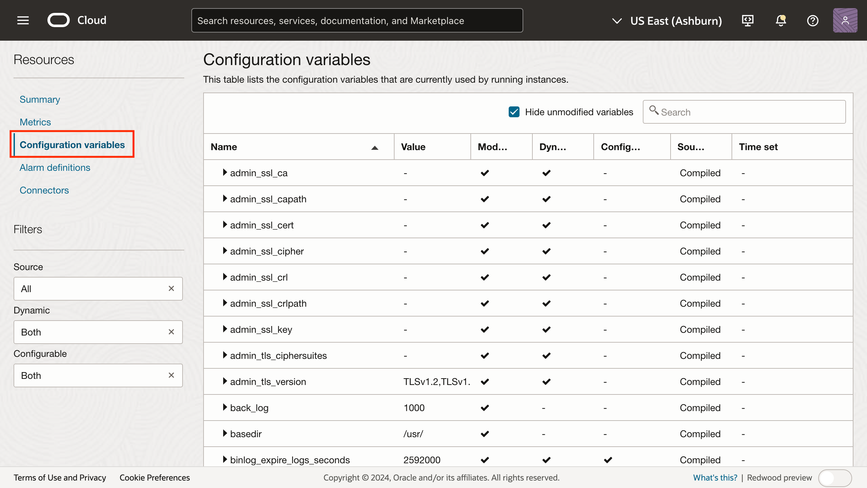The height and width of the screenshot is (488, 867).
Task: Open the notifications bell
Action: coord(780,20)
